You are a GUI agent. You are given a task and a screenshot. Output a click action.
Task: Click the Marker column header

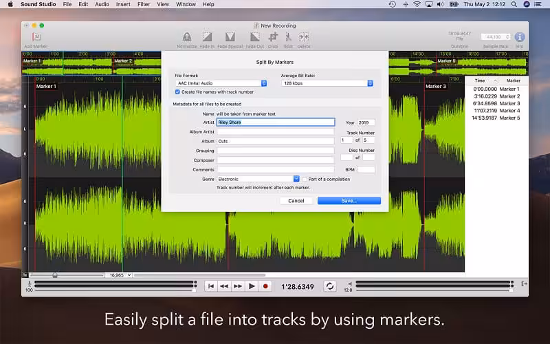coord(513,80)
